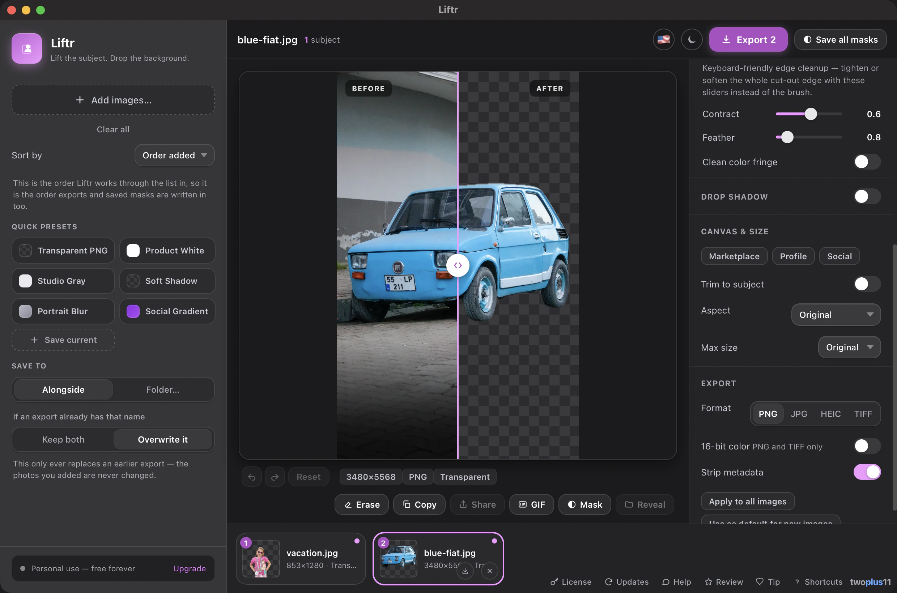The height and width of the screenshot is (593, 897).
Task: Click Save current preset
Action: 63,340
